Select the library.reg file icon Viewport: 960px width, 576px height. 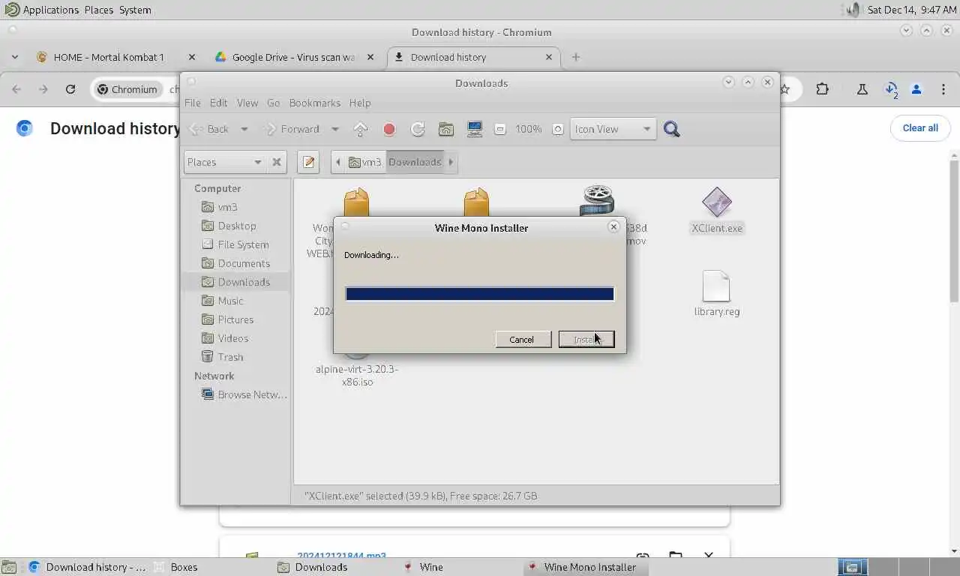coord(716,286)
